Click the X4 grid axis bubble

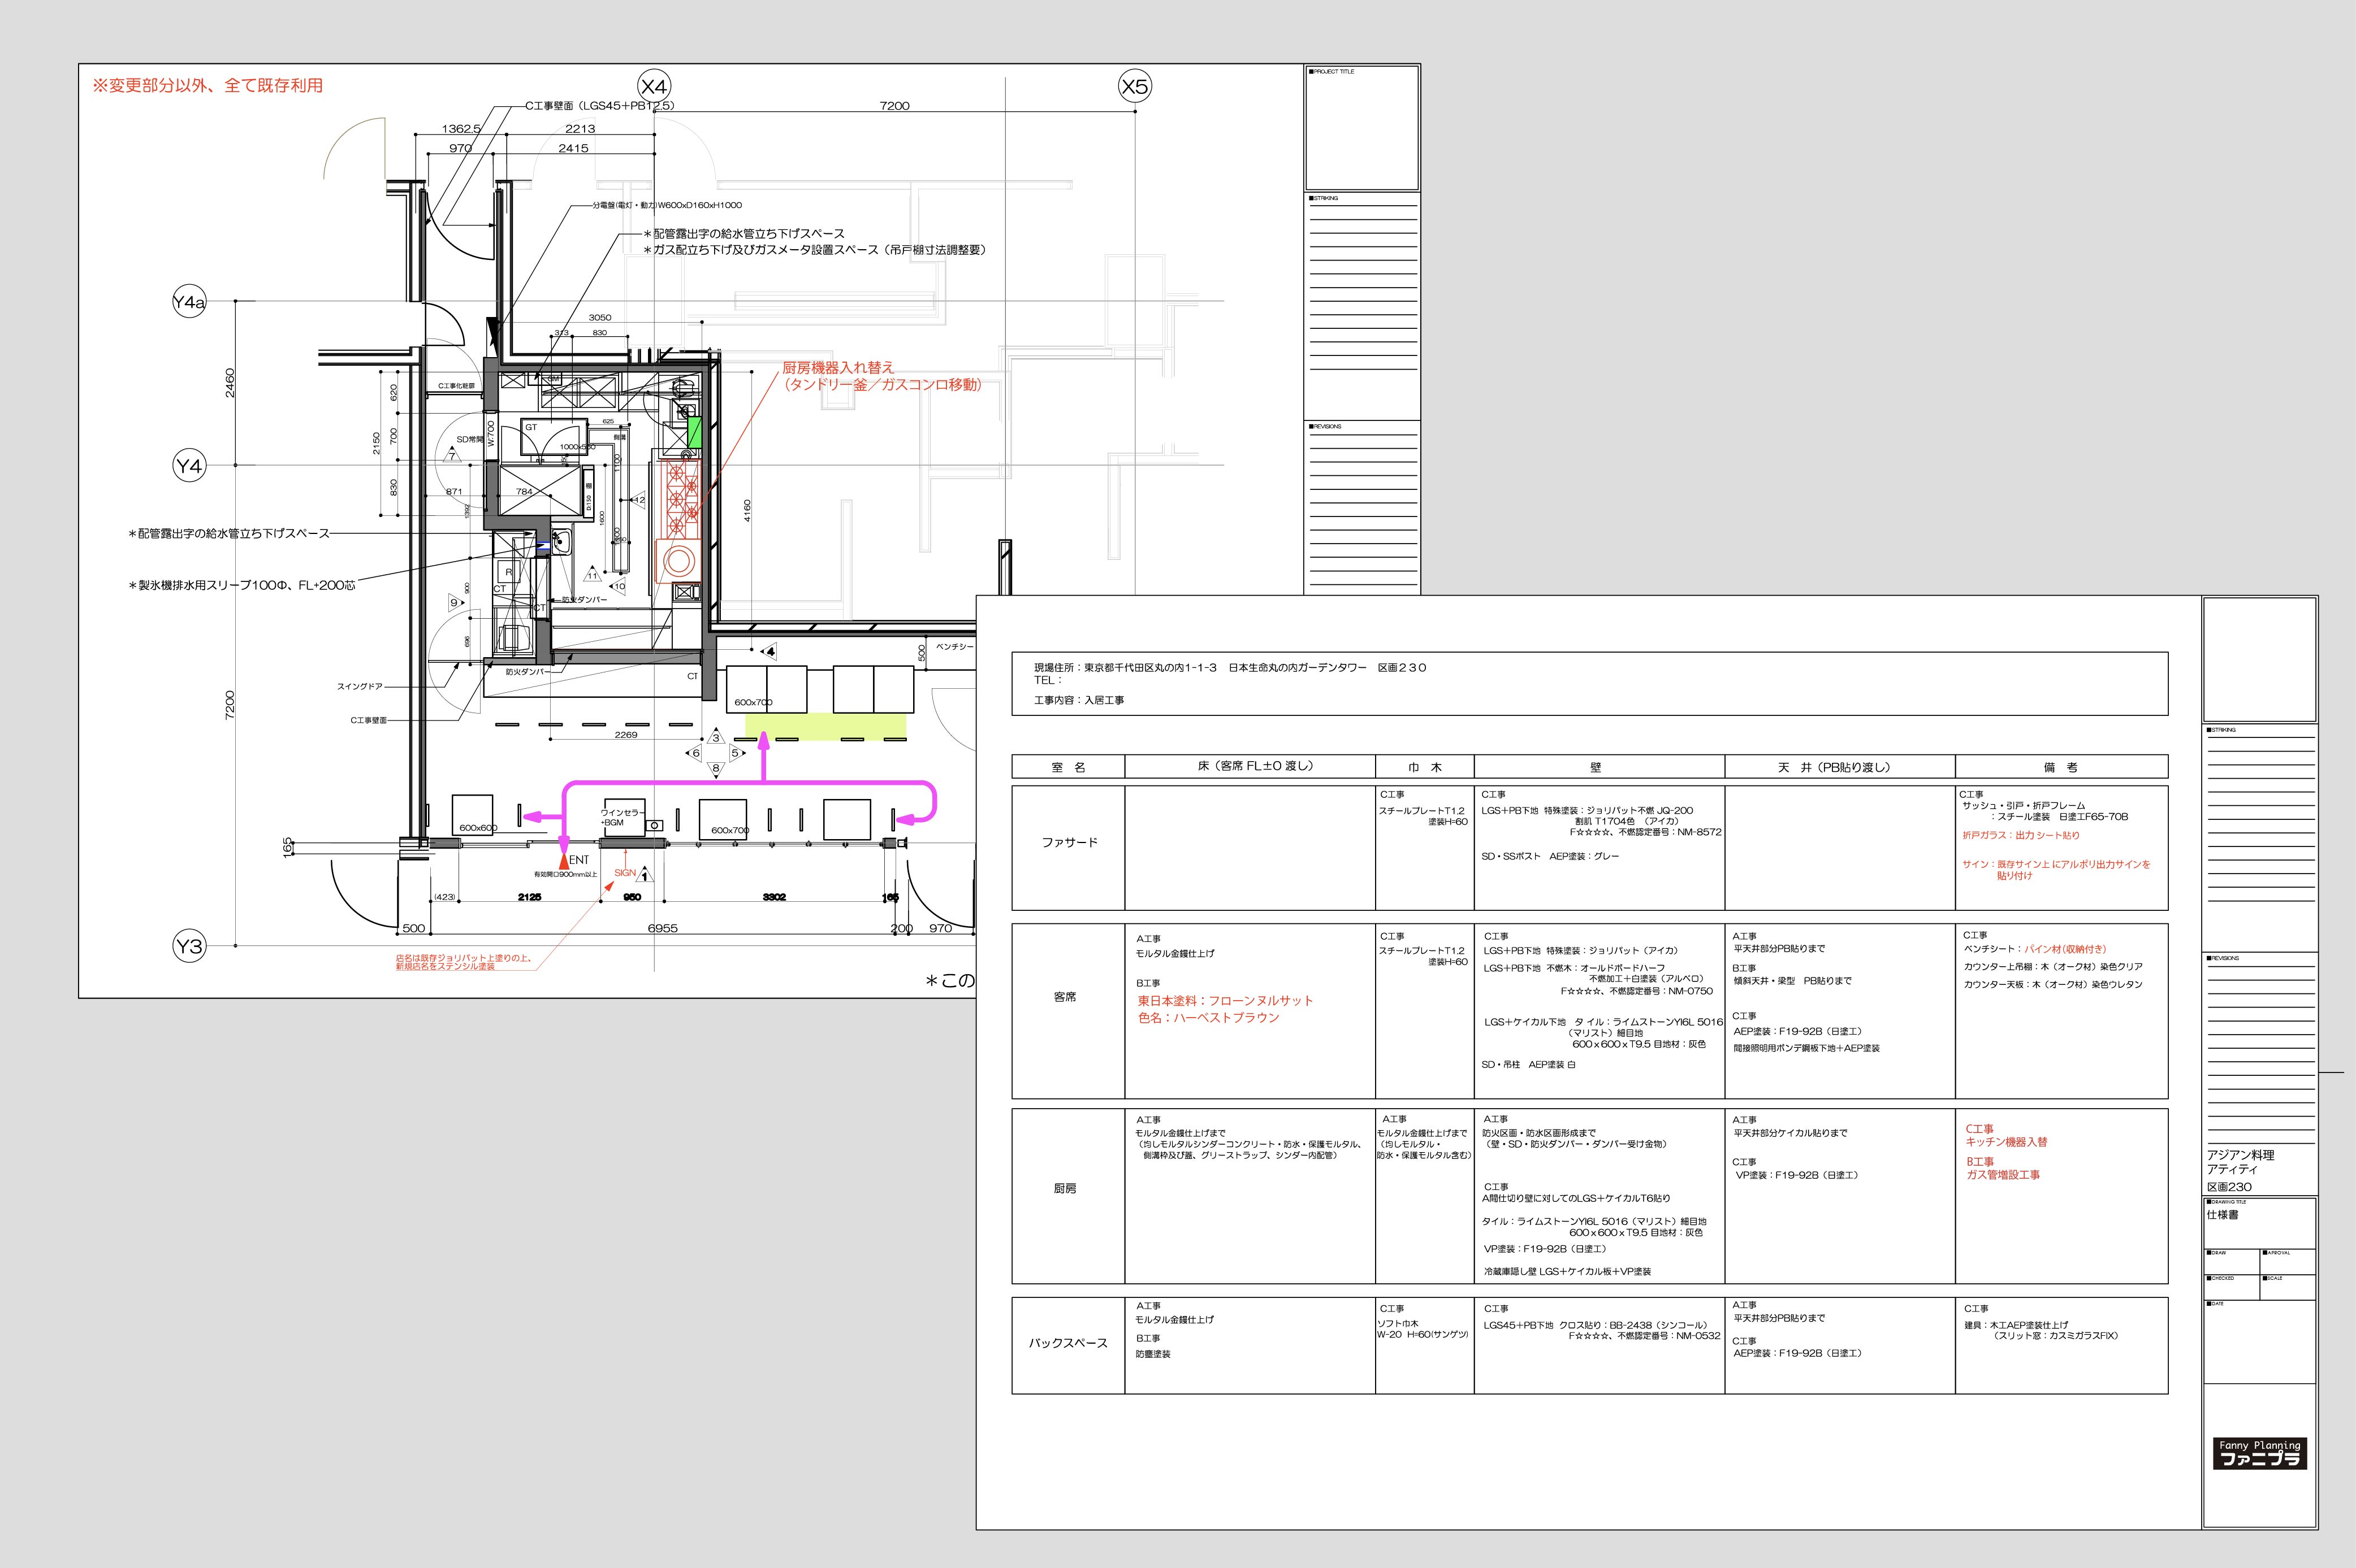click(x=654, y=87)
